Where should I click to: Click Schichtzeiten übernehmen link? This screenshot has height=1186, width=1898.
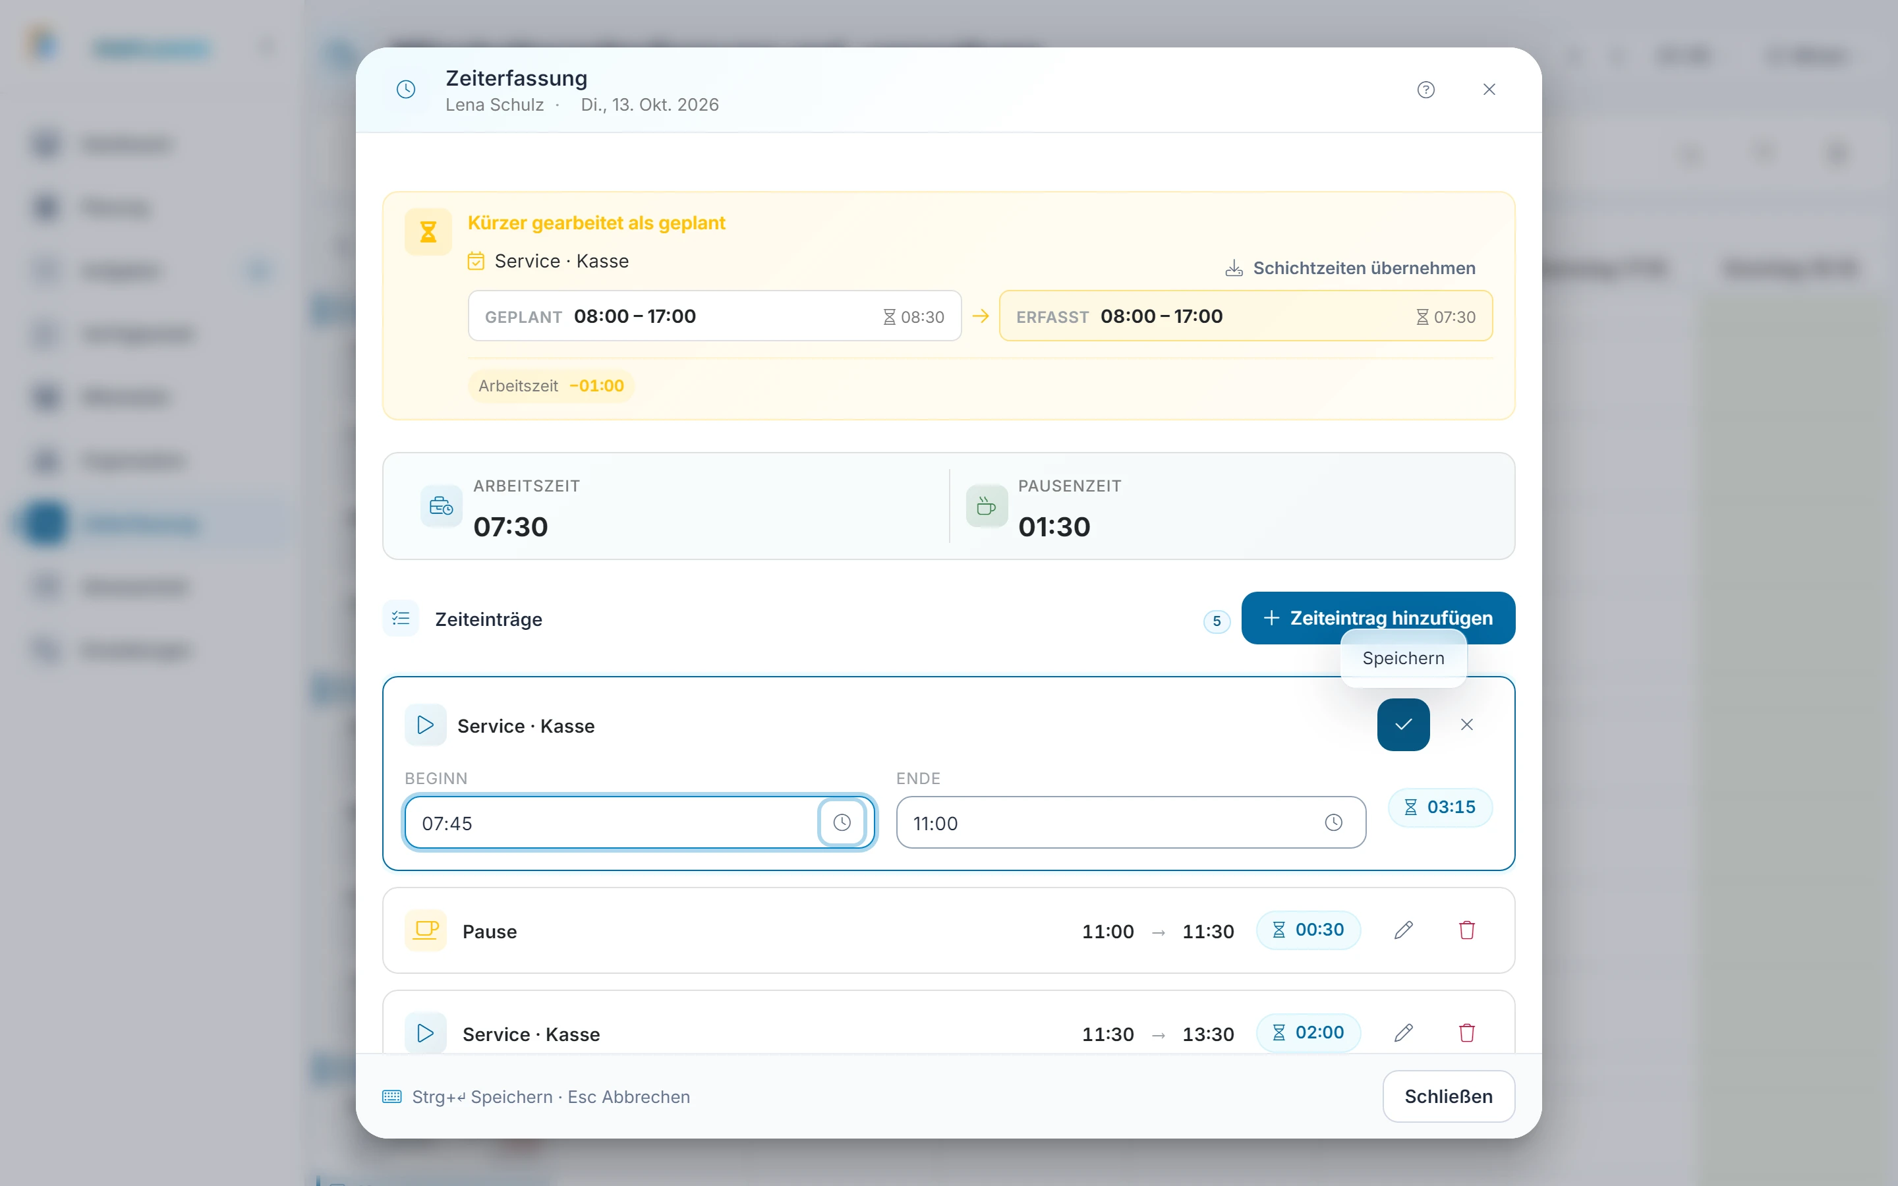[x=1350, y=268]
